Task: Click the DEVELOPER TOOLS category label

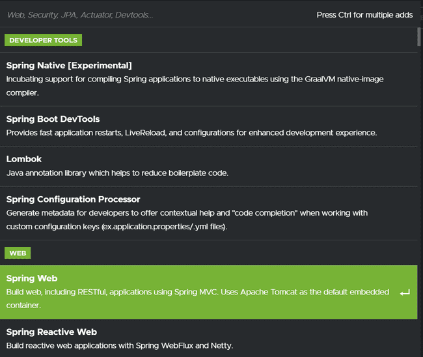Action: [43, 40]
